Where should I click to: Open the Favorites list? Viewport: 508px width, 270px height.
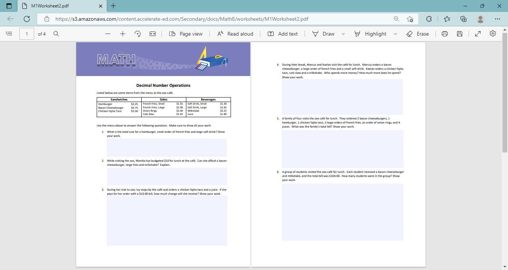coord(447,19)
